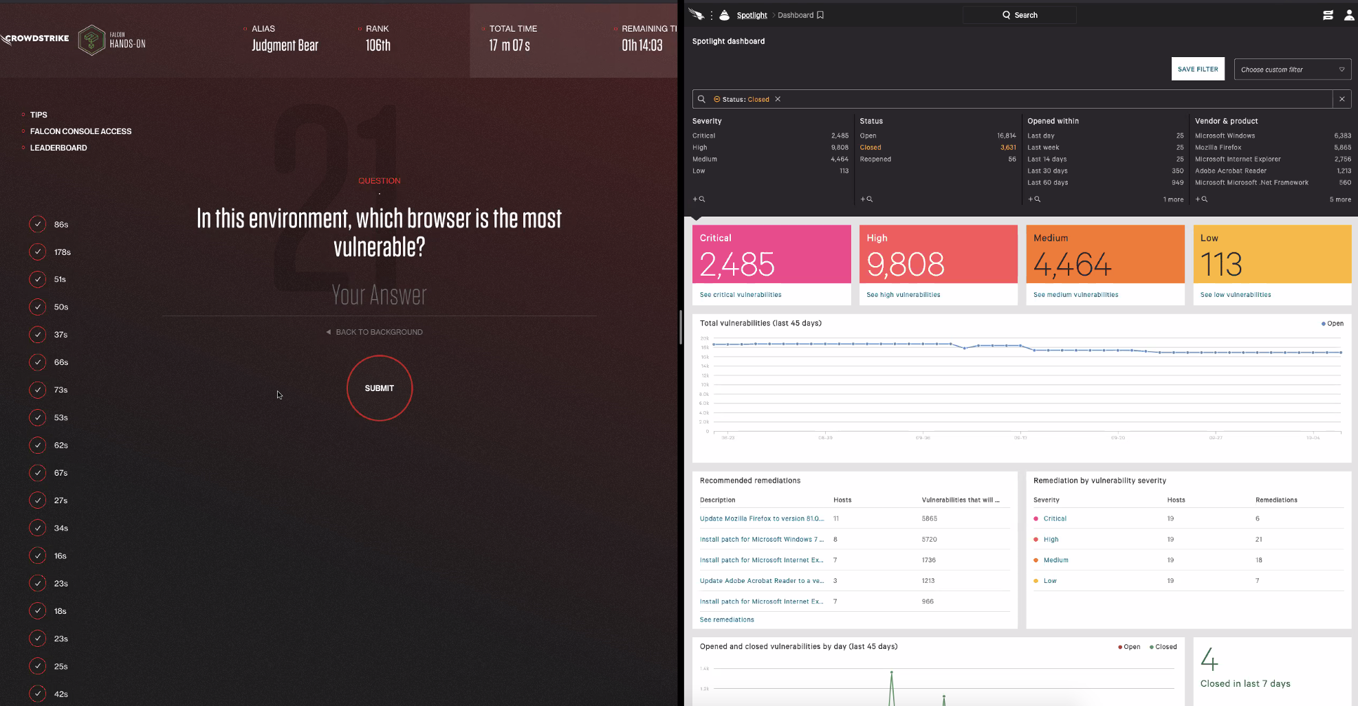Click the vertical divider scrollbar between panes
This screenshot has width=1358, height=706.
681,327
